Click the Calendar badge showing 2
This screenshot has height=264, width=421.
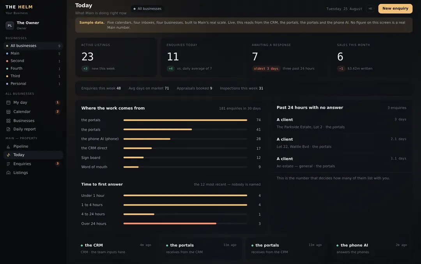pyautogui.click(x=57, y=112)
